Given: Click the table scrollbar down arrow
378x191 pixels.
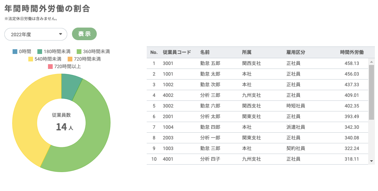Looking at the screenshot, I should [371, 161].
